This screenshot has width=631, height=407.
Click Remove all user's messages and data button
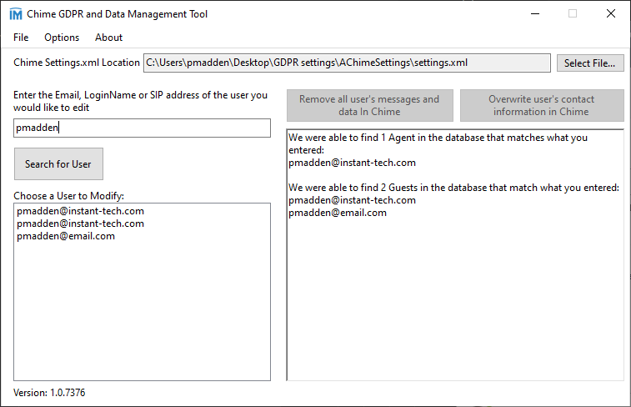coord(369,105)
